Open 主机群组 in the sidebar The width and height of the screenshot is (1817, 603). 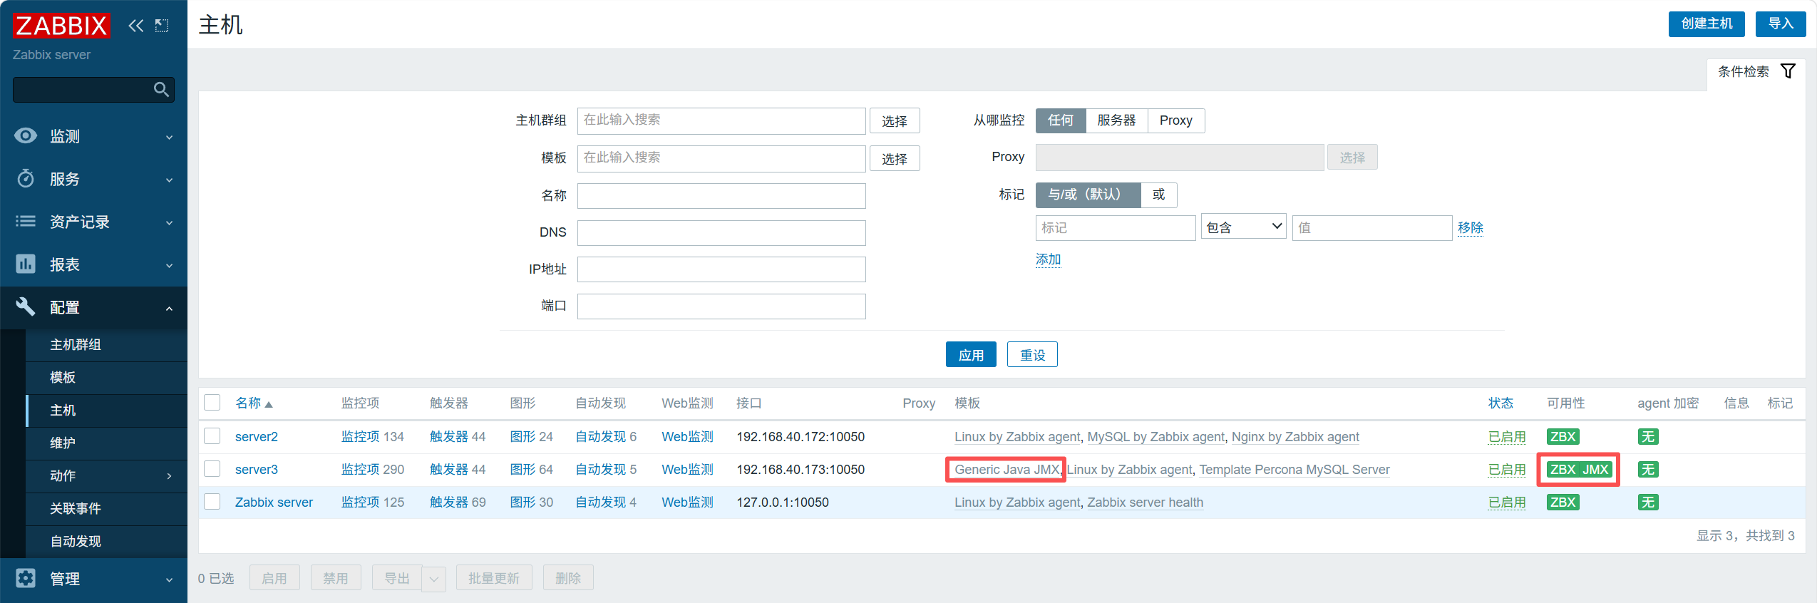tap(76, 344)
